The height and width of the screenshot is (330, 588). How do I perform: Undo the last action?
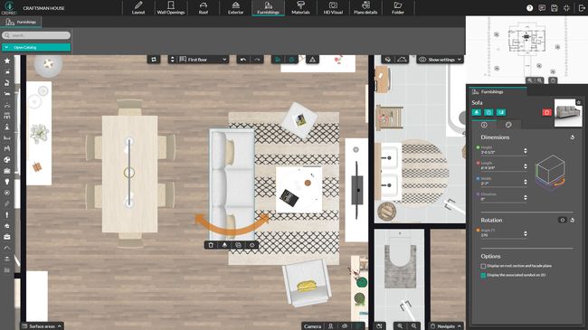[x=243, y=60]
